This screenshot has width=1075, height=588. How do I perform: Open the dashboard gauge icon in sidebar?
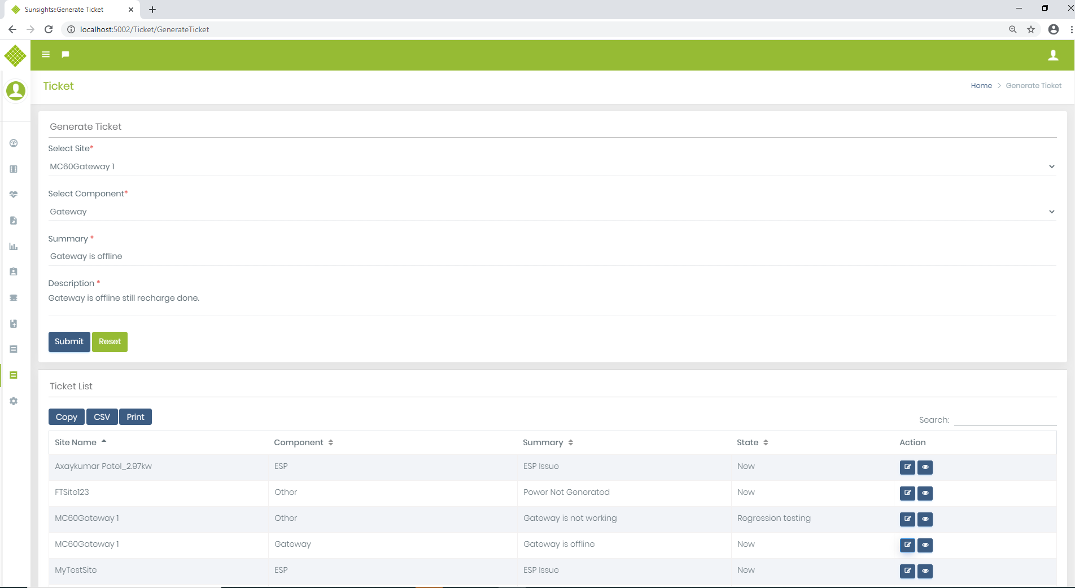pyautogui.click(x=14, y=143)
